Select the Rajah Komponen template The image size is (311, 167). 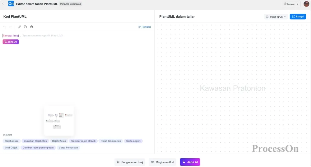(111, 141)
